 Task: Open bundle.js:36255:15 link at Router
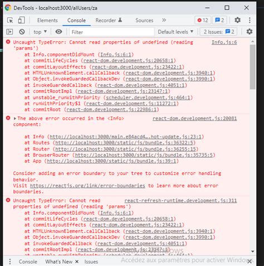pyautogui.click(x=126, y=149)
